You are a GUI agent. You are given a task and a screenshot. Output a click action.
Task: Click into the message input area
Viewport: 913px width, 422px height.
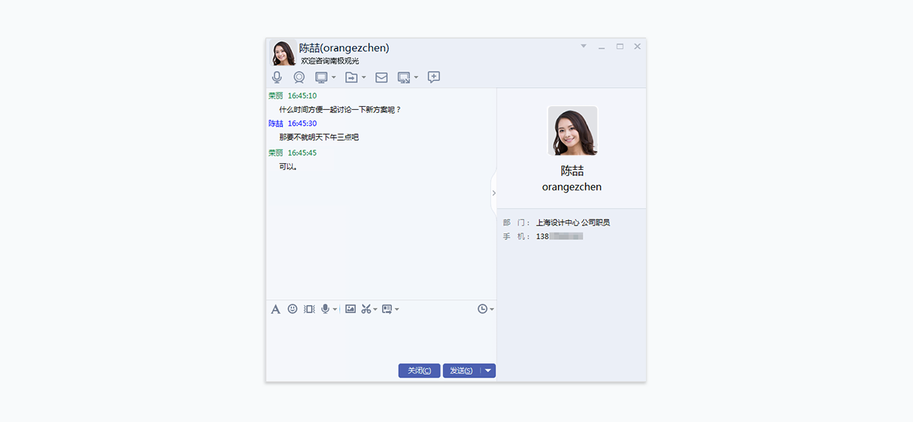381,339
